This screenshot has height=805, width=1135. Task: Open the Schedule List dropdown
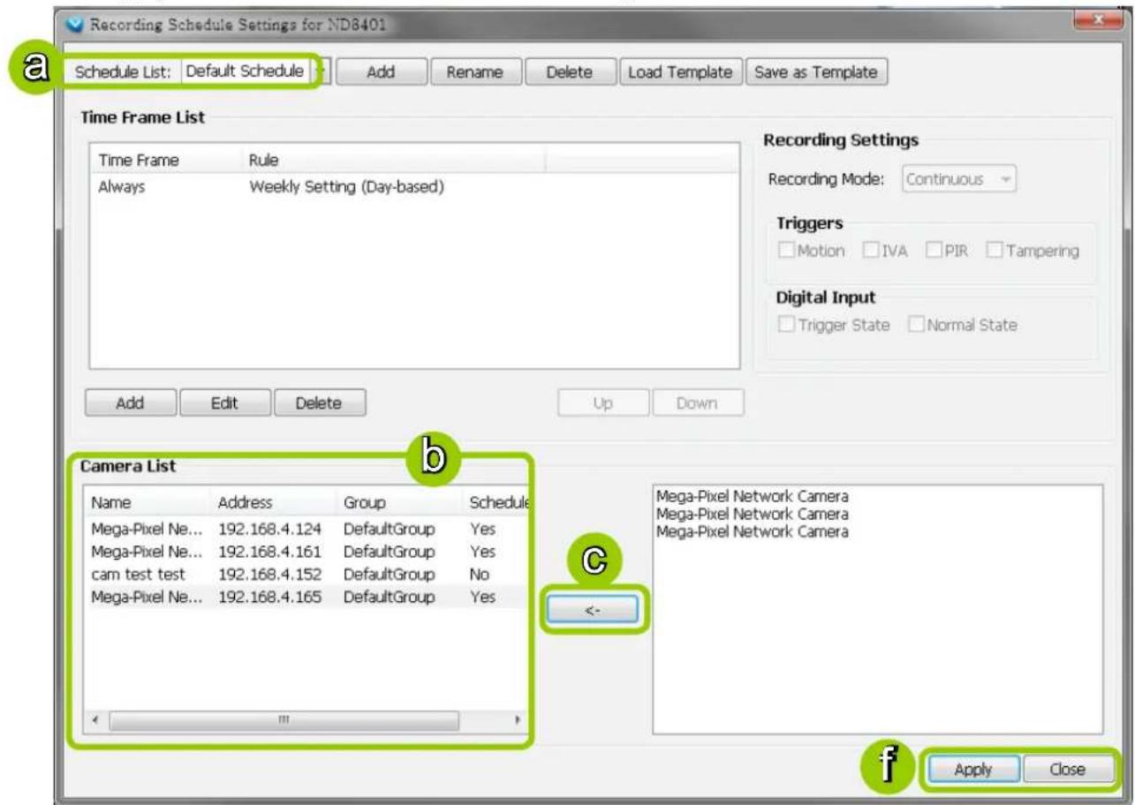(254, 71)
